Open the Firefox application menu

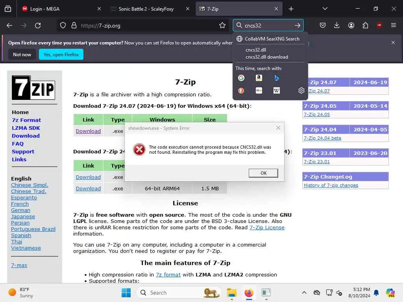pos(394,25)
